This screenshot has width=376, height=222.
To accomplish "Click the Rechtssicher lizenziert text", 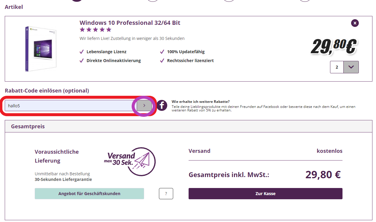I will pos(190,61).
